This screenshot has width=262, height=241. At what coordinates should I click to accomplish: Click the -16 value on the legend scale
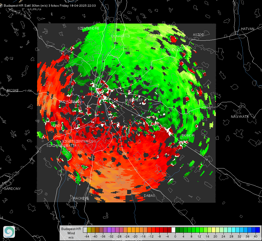point(143,236)
